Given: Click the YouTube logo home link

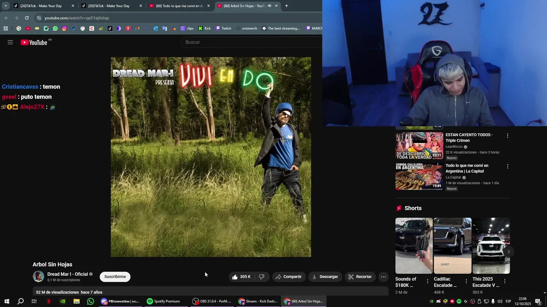Looking at the screenshot, I should point(34,42).
